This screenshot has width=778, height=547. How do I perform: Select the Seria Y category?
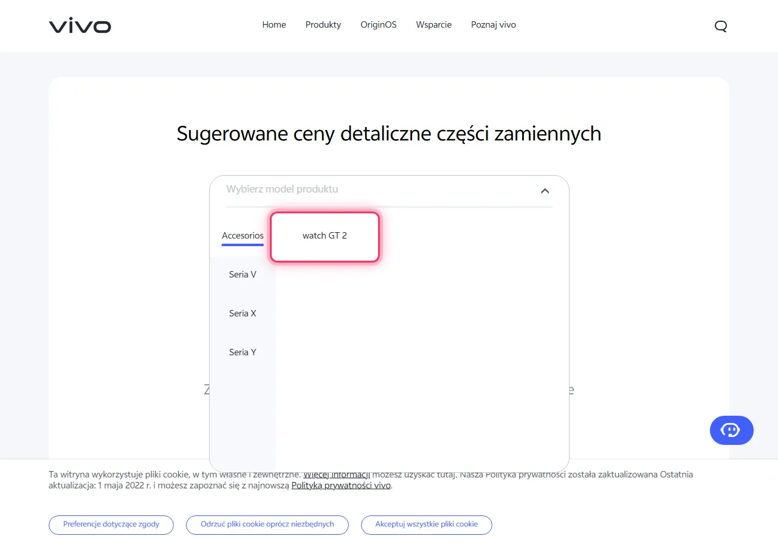(243, 353)
